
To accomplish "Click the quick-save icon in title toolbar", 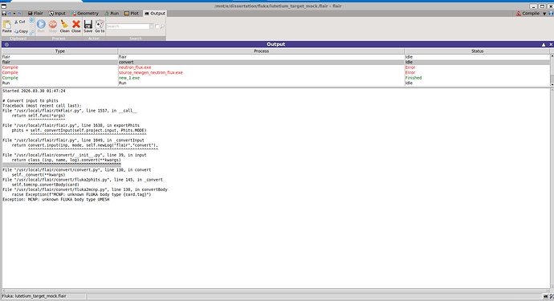I will pos(4,14).
